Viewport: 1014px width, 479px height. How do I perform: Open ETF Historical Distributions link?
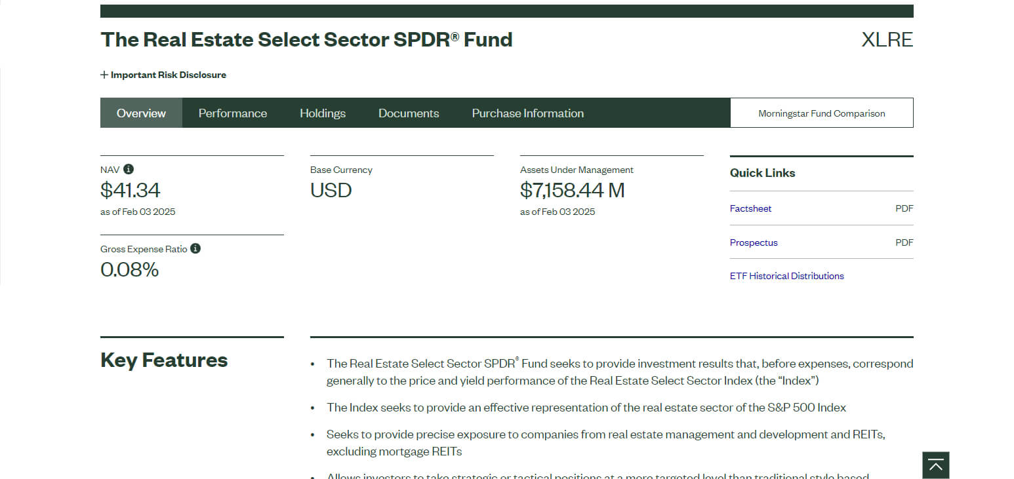787,276
